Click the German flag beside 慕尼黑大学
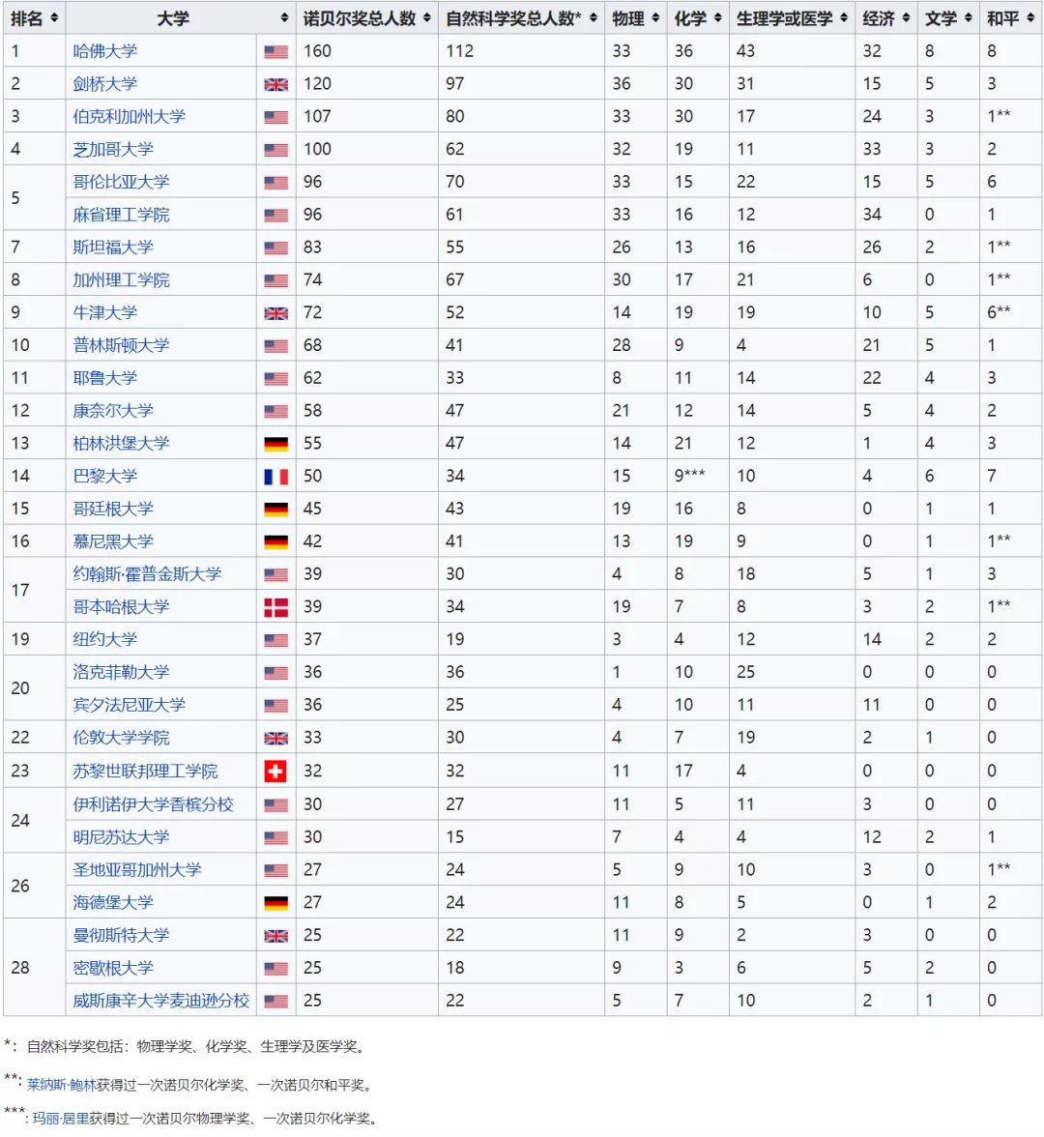 click(x=275, y=541)
